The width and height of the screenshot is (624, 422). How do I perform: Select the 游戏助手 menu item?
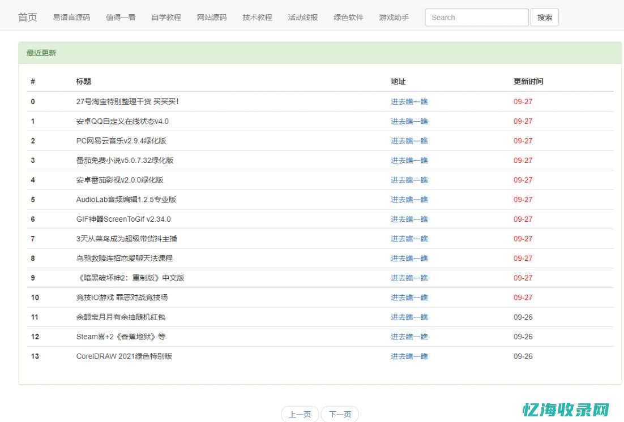coord(394,18)
